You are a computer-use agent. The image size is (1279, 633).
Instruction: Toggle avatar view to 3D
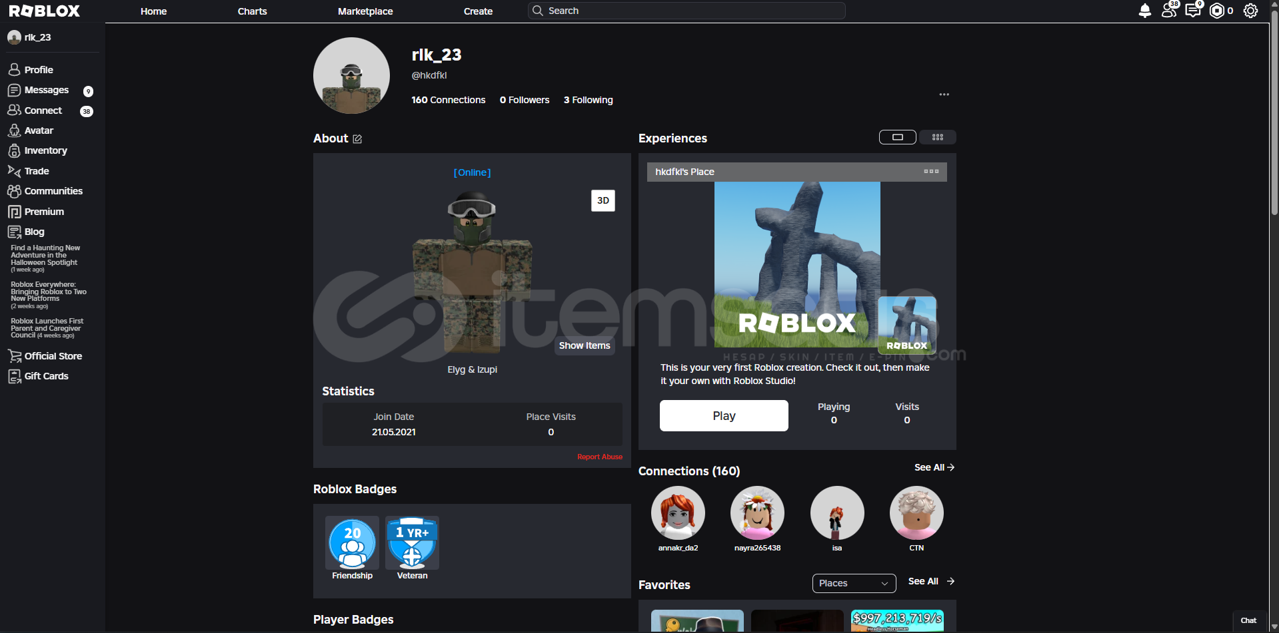[x=603, y=200]
